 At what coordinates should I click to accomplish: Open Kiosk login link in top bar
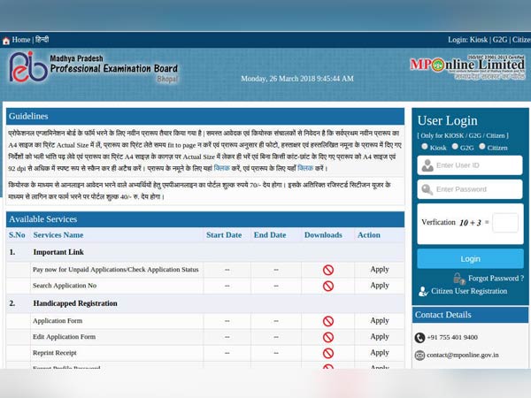pyautogui.click(x=479, y=40)
